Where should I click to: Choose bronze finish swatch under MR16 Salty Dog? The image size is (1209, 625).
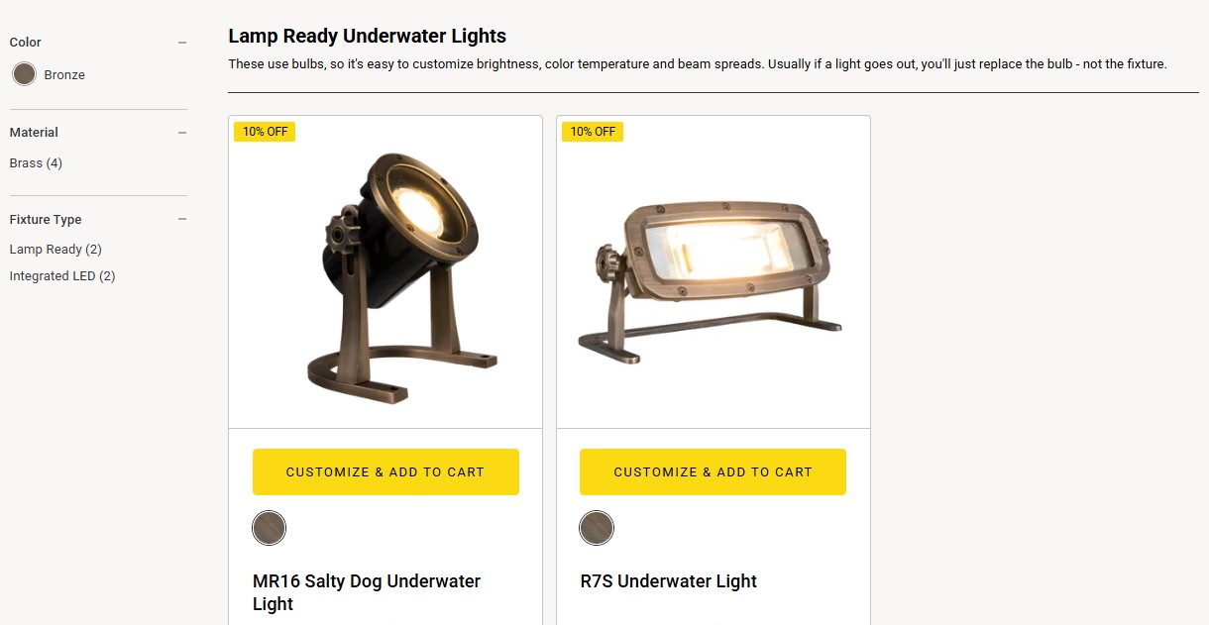tap(269, 528)
